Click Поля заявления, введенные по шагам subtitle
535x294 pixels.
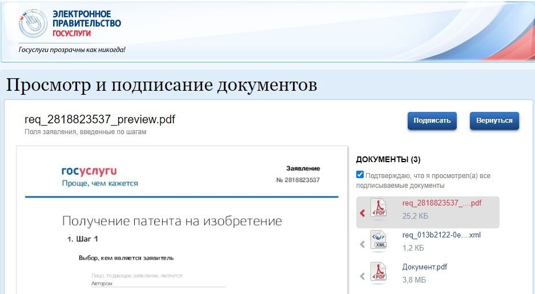[85, 132]
